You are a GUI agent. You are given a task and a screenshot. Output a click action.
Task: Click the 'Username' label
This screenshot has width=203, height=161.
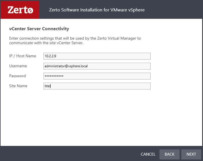[x=18, y=66]
